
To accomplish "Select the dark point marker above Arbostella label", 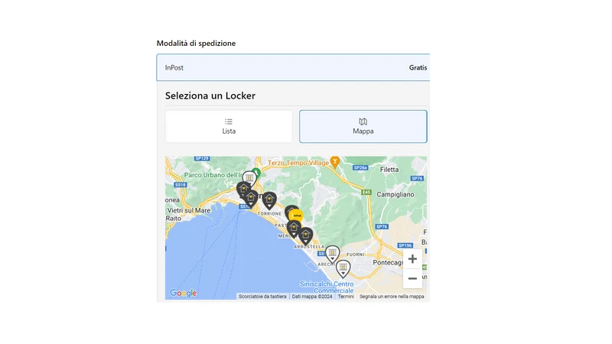I will [x=305, y=236].
